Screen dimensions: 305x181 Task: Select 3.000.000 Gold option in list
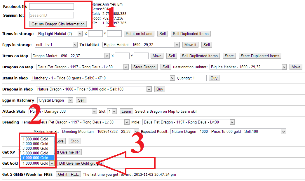point(38,148)
